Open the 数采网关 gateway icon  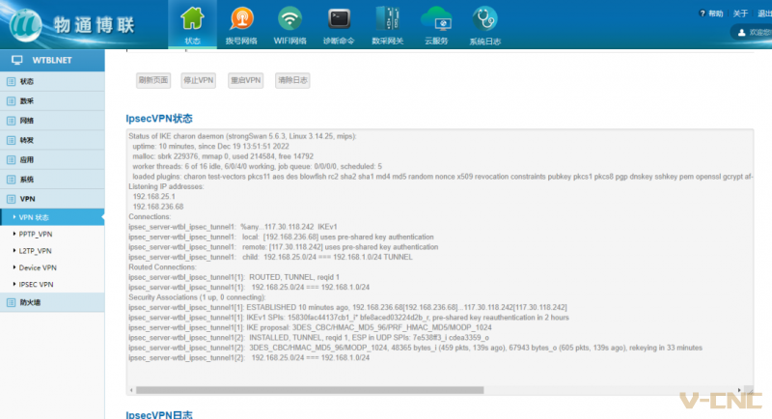point(388,18)
